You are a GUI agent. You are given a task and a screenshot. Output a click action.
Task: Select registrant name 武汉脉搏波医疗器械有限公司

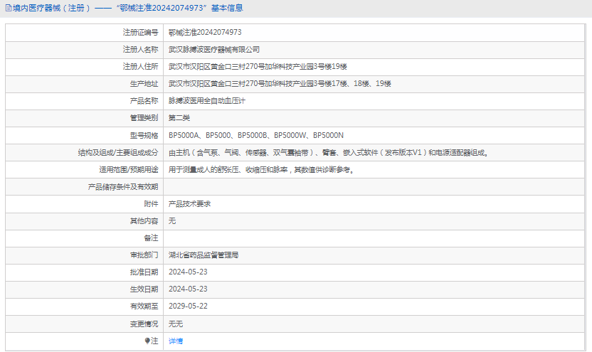click(x=214, y=50)
